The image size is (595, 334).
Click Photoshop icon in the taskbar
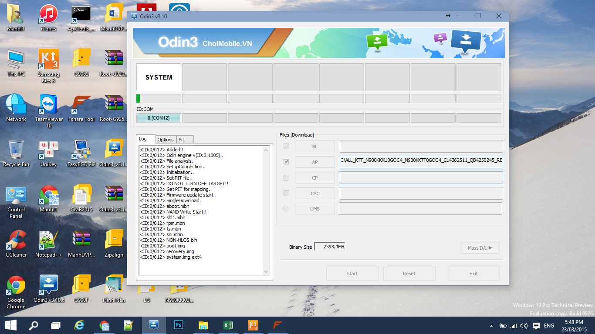click(x=178, y=325)
